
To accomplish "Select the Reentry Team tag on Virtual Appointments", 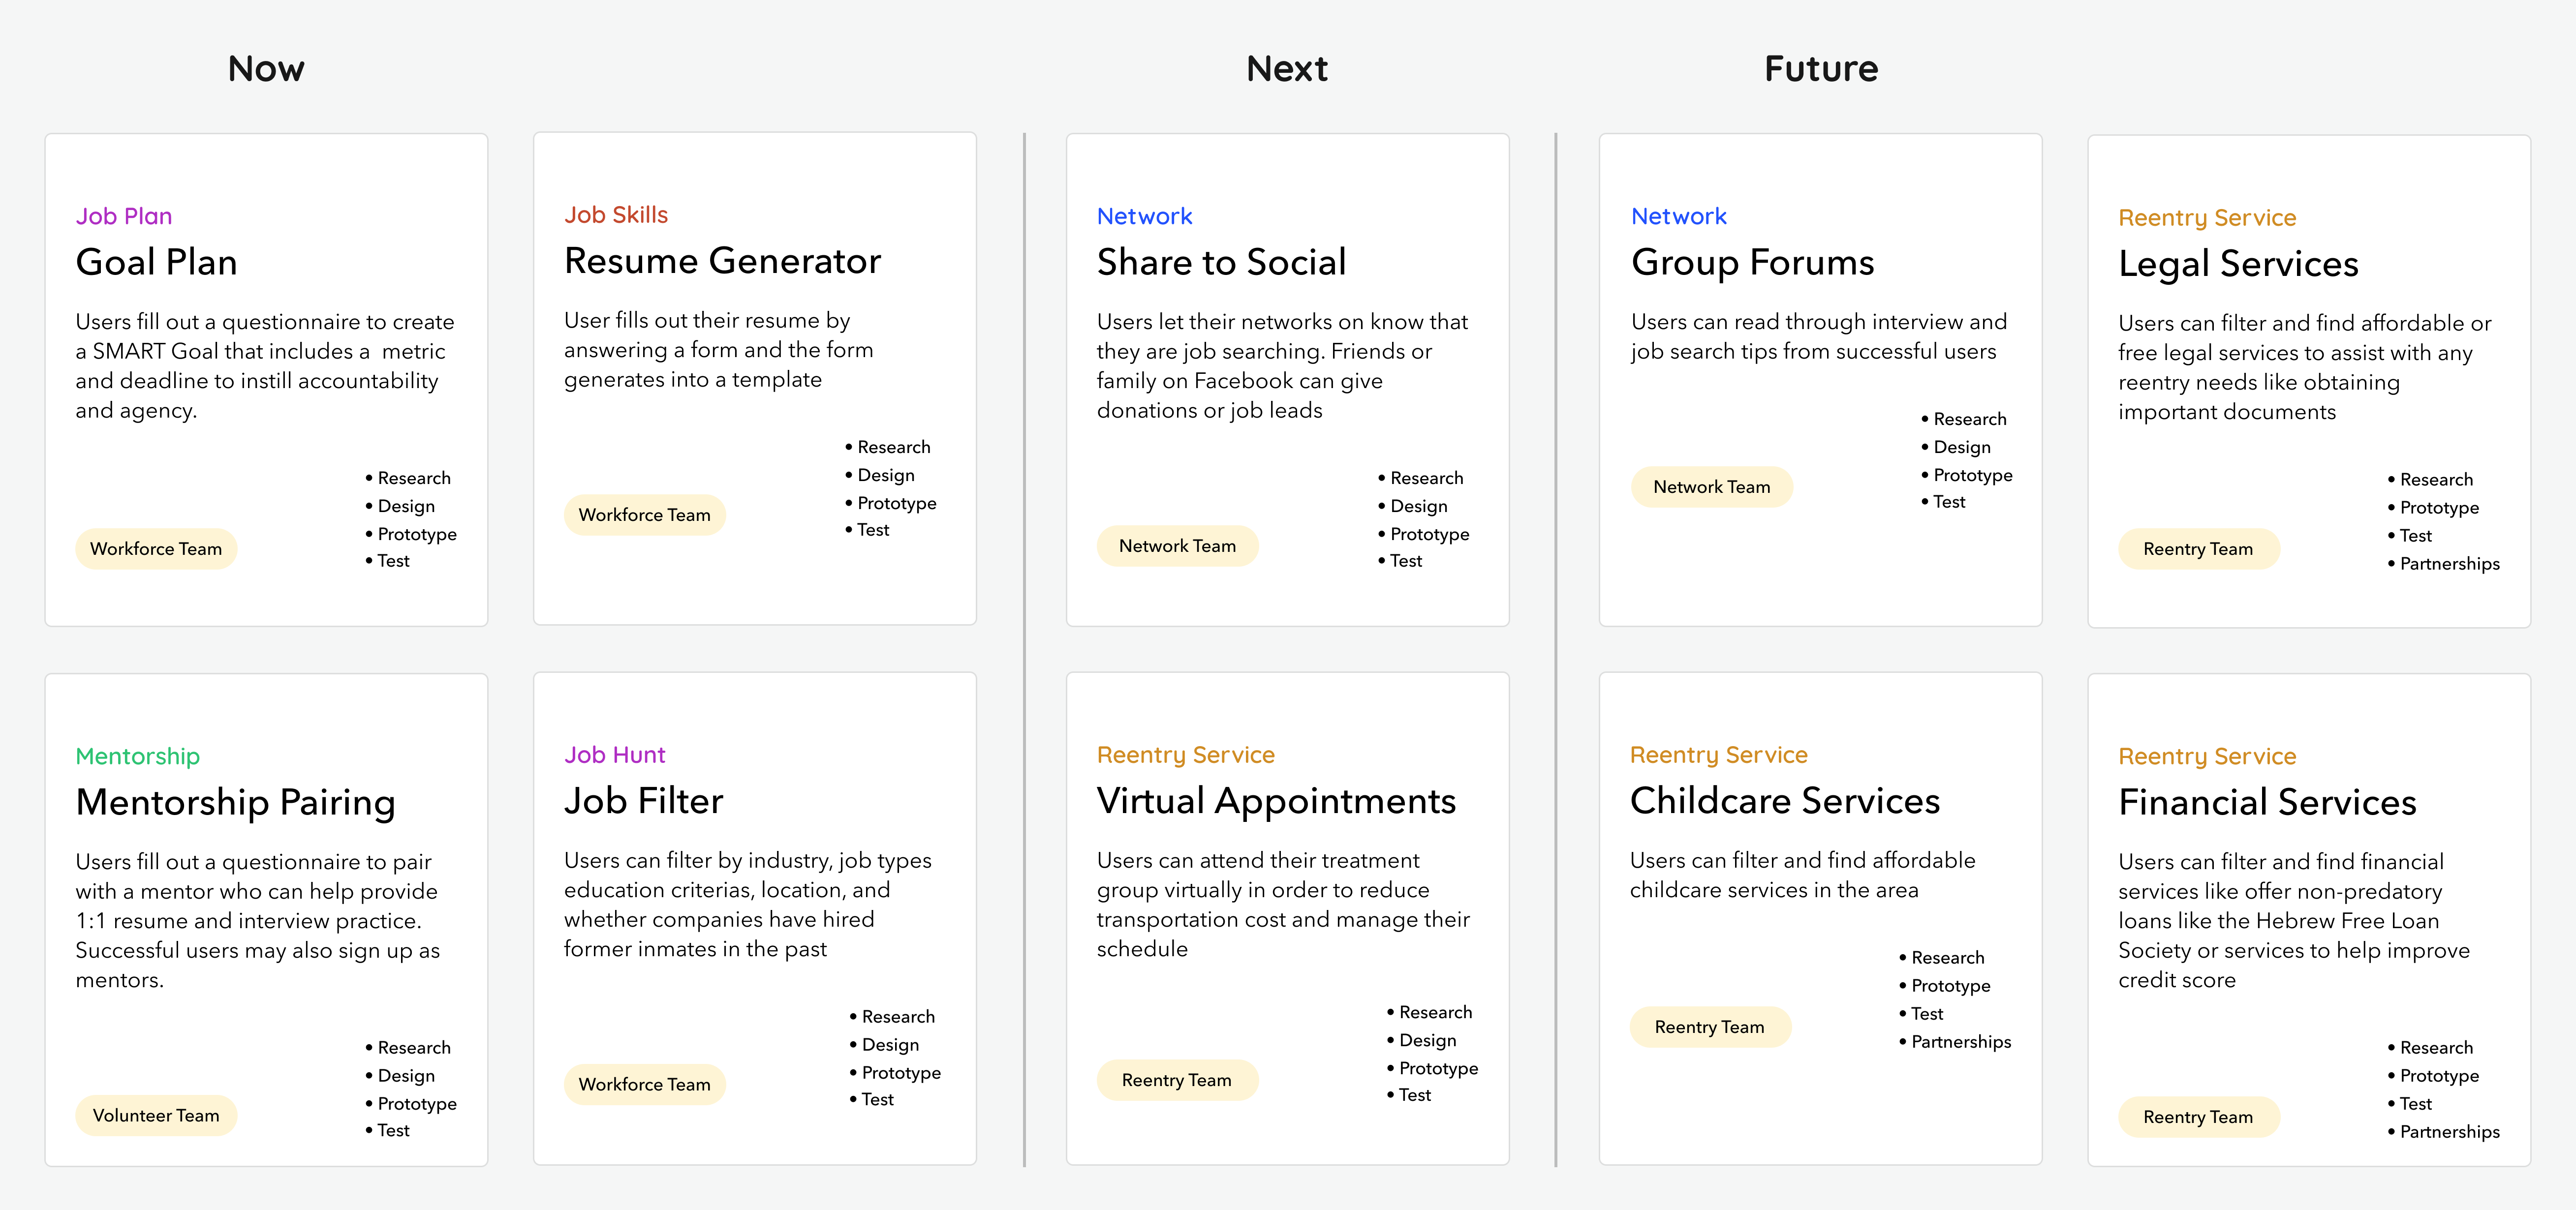I will click(1177, 1080).
